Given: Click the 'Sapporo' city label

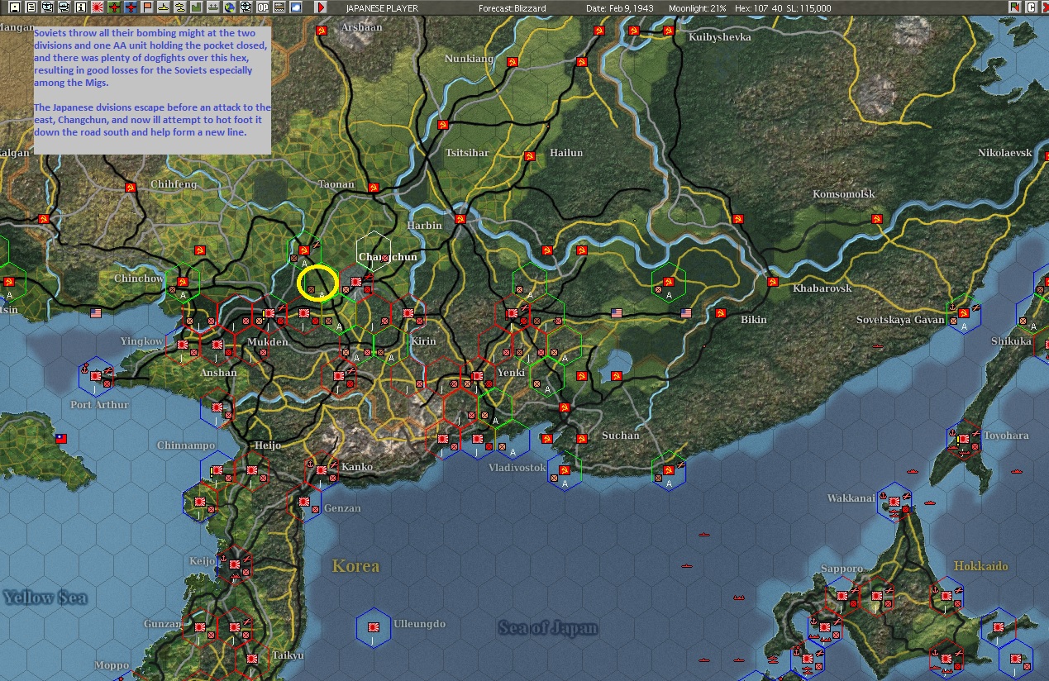Looking at the screenshot, I should pos(842,569).
